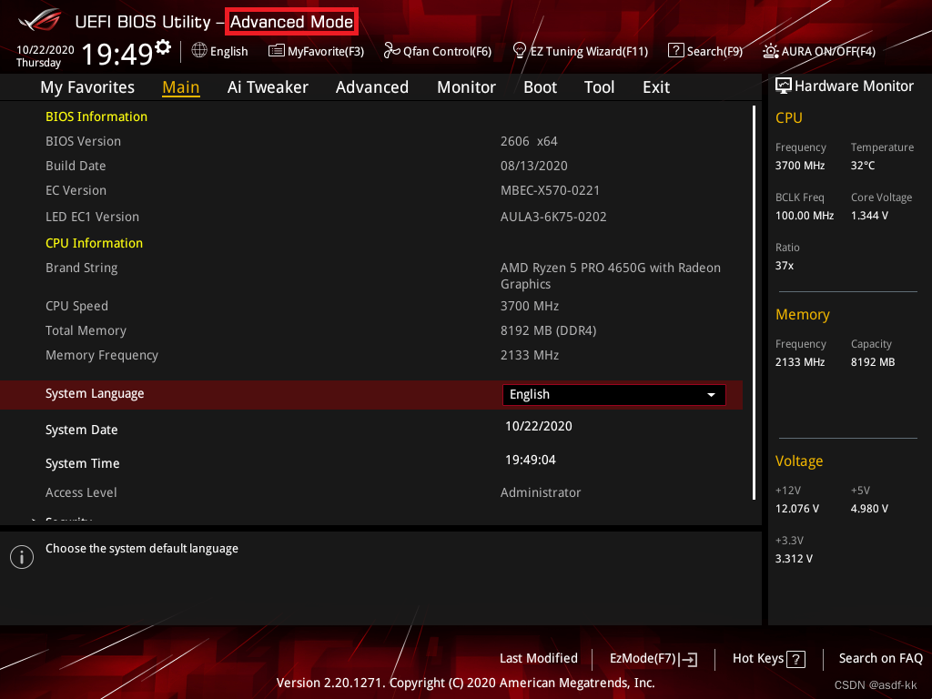Click the 10/22/2020 Thursday date in header

point(46,56)
